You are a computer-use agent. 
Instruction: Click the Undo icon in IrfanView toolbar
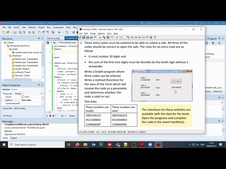click(x=112, y=37)
